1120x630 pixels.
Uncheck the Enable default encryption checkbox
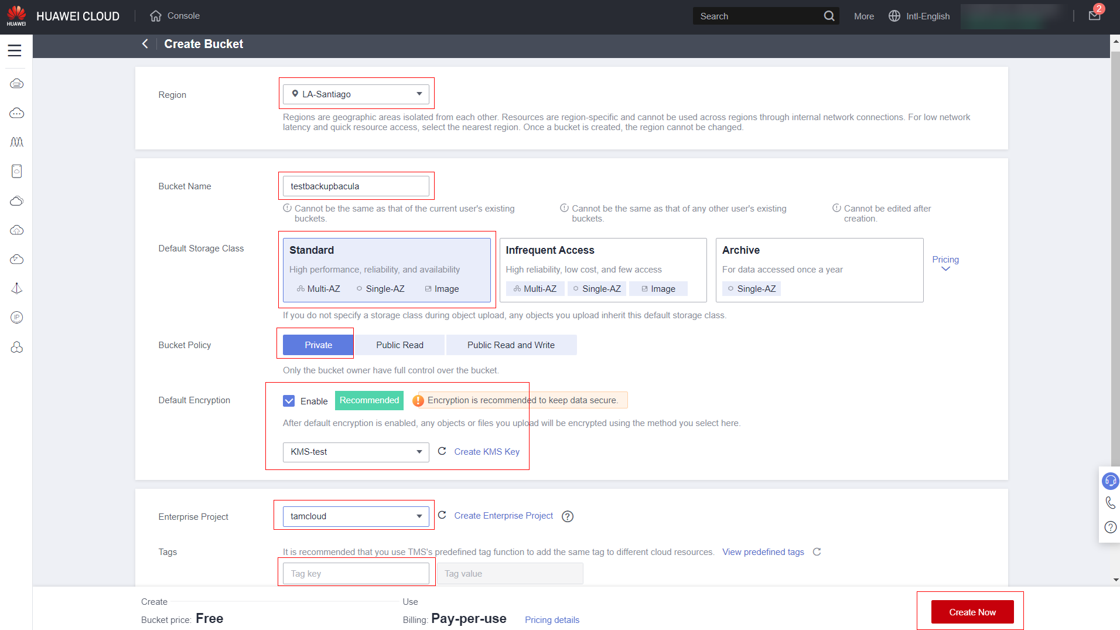289,401
